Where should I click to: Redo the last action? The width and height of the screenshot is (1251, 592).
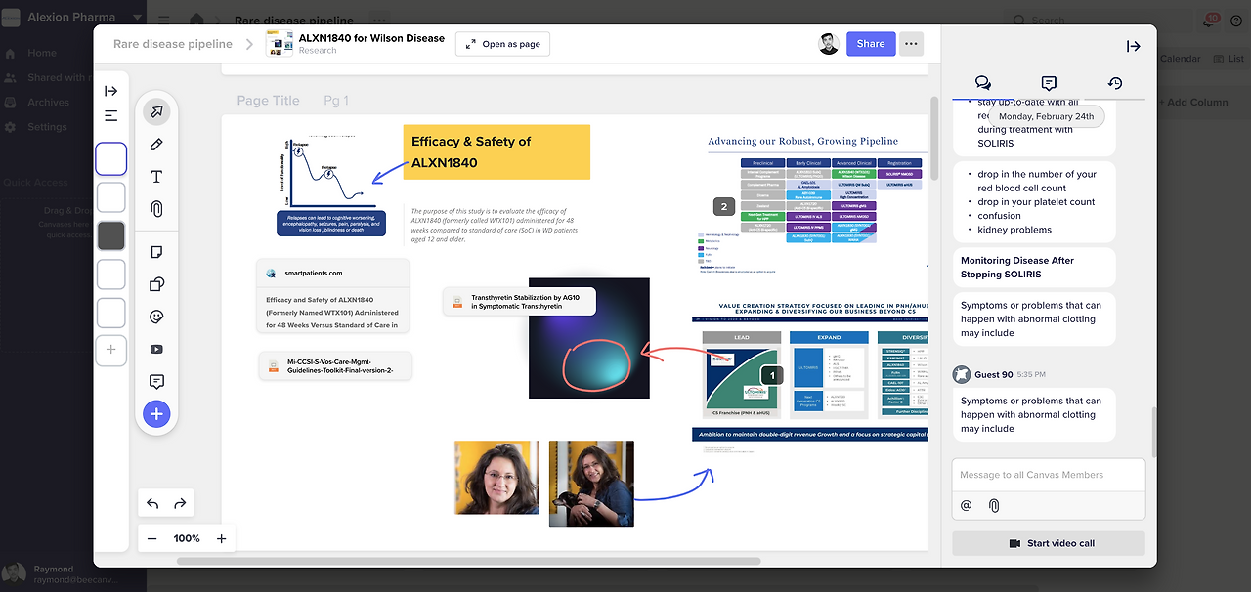[x=180, y=503]
